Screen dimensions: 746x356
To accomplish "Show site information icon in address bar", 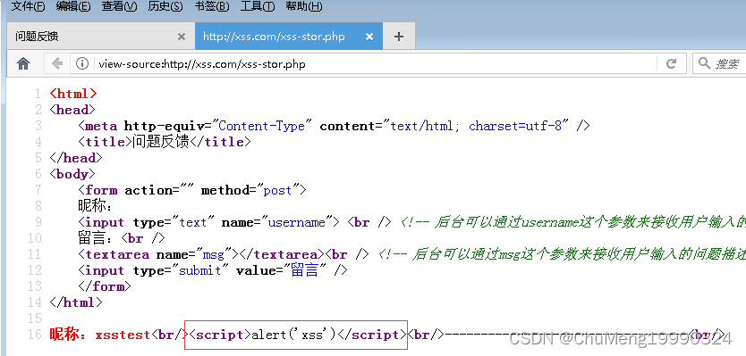I will tap(82, 63).
